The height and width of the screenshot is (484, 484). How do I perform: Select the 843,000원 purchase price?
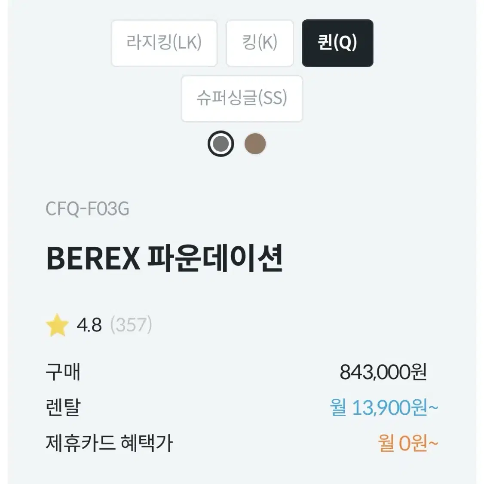tap(383, 372)
